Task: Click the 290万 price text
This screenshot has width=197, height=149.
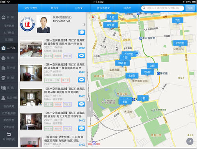Action: tap(82, 48)
